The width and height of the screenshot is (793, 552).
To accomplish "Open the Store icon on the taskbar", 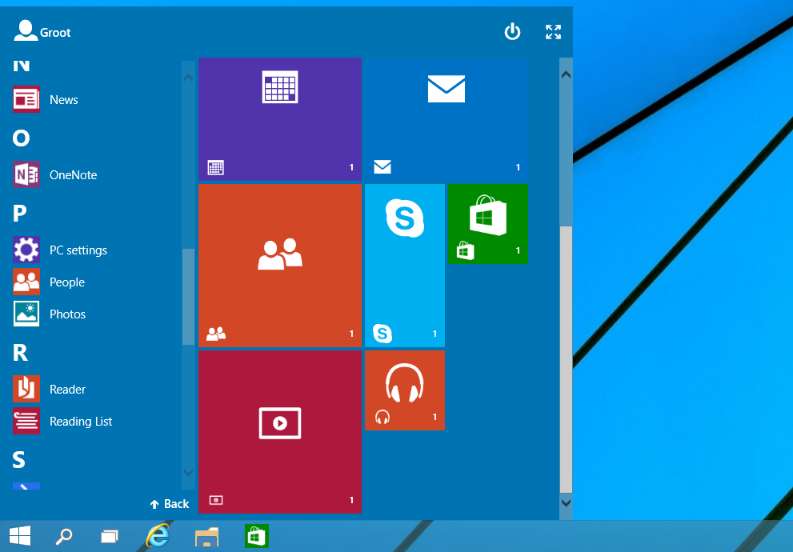I will 256,536.
